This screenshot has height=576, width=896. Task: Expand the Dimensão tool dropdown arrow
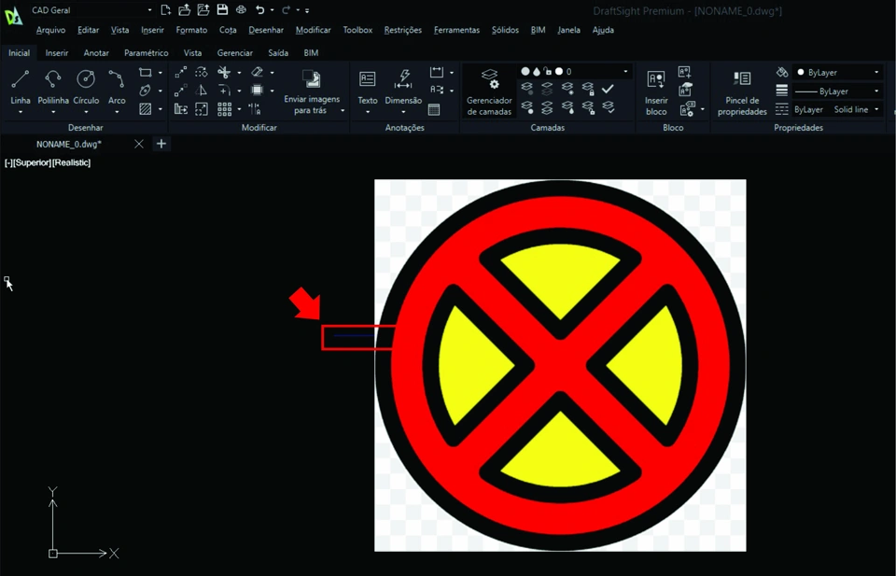(x=403, y=112)
